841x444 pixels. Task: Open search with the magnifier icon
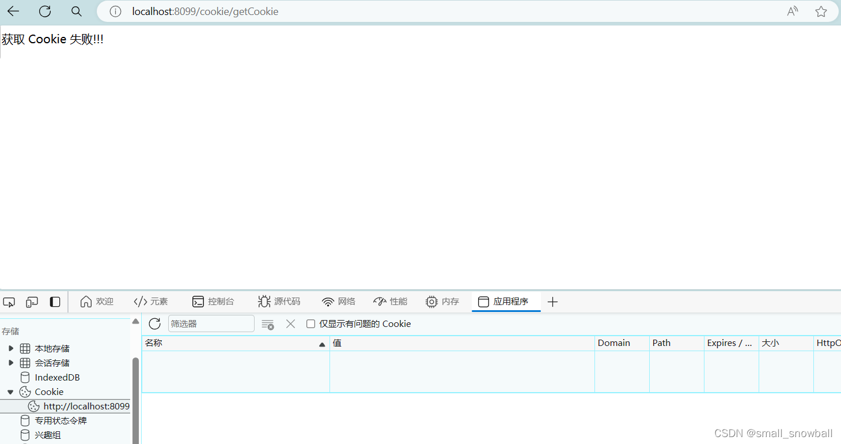(76, 12)
